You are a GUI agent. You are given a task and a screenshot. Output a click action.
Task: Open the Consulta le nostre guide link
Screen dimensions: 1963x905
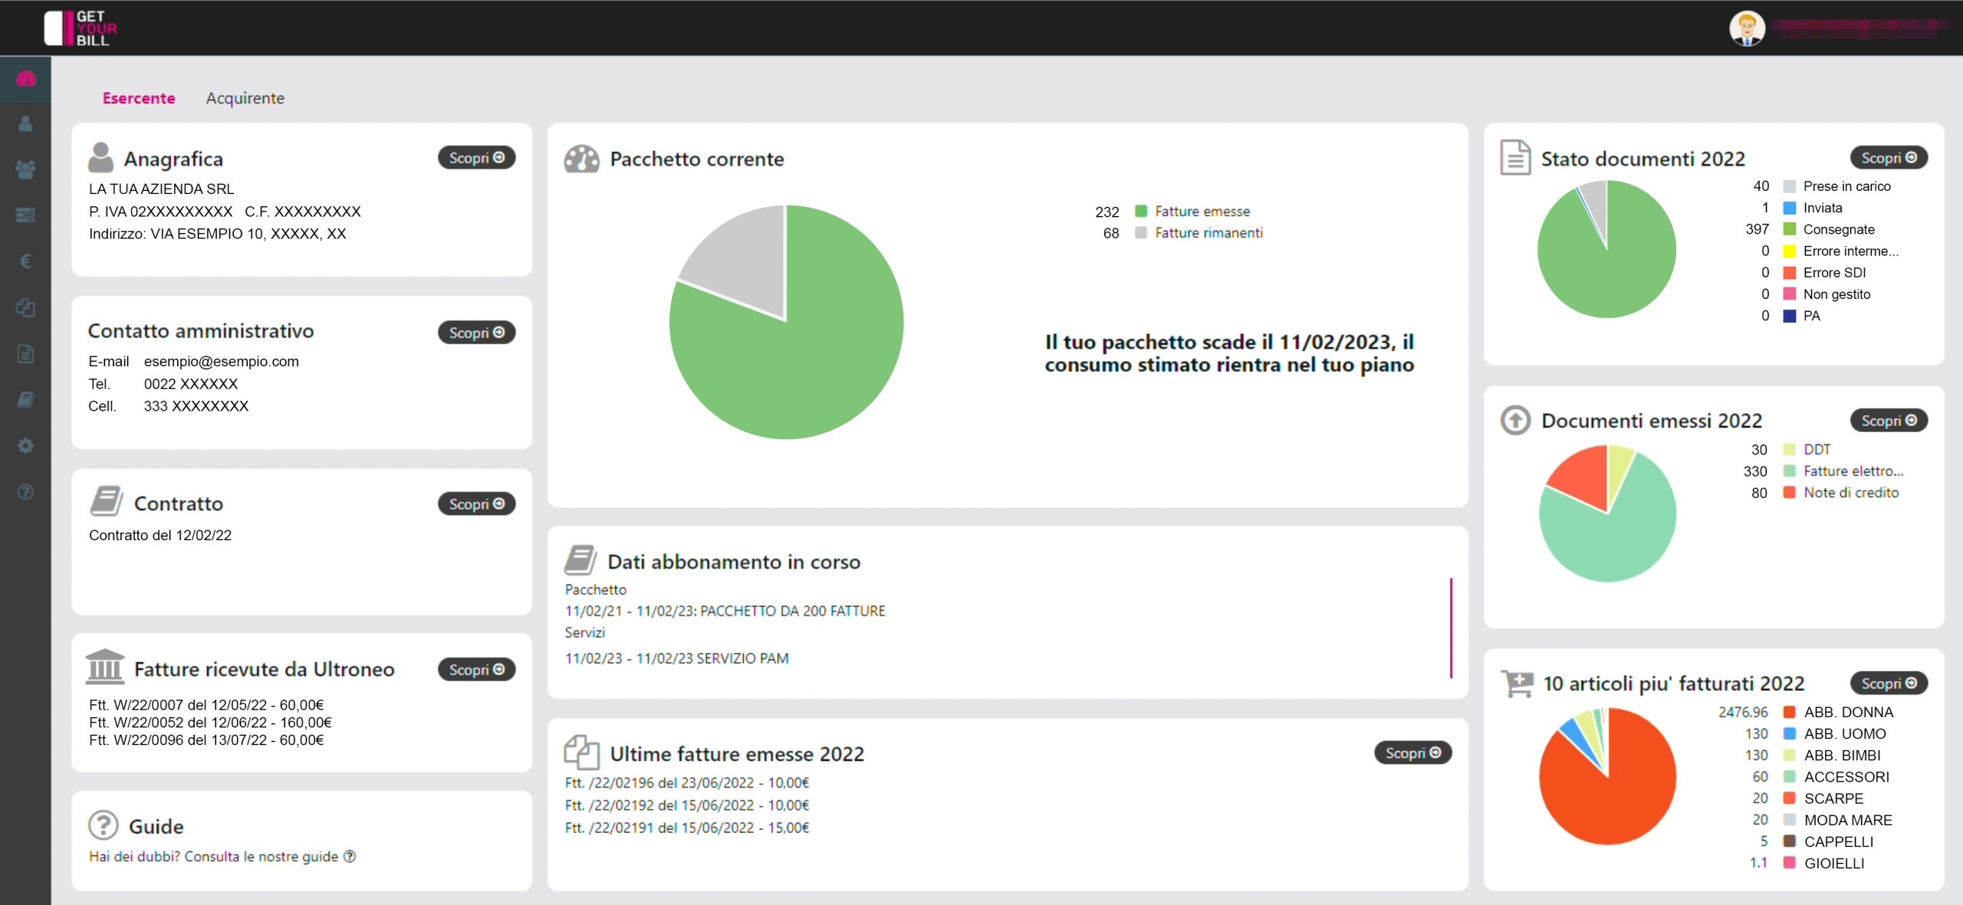tap(222, 856)
